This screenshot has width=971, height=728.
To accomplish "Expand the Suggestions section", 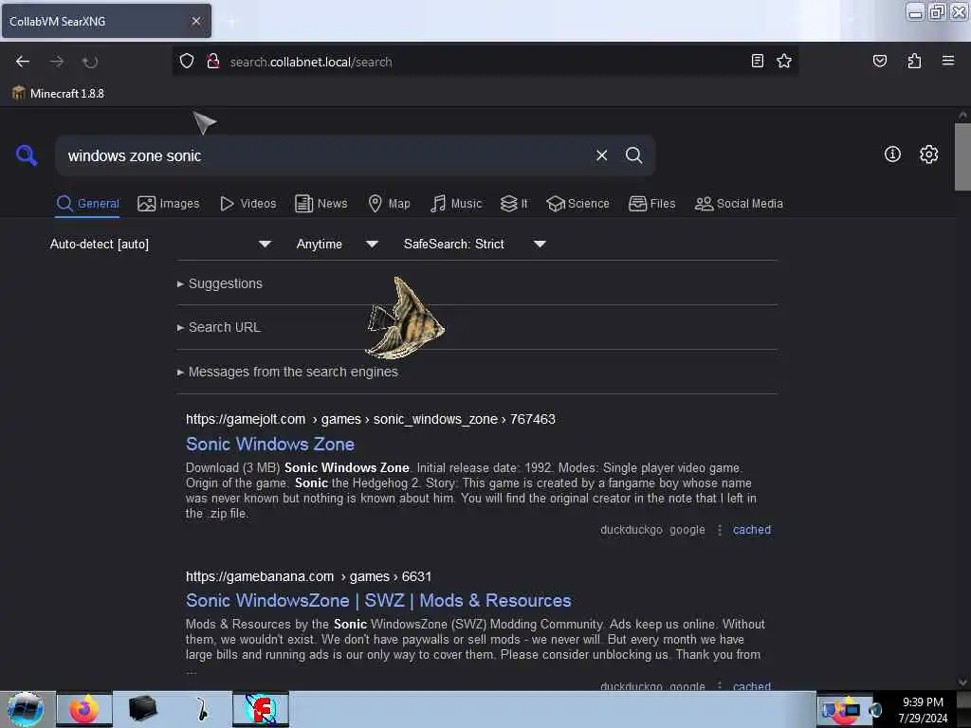I will (220, 283).
